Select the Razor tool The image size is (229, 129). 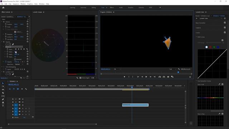point(3,93)
